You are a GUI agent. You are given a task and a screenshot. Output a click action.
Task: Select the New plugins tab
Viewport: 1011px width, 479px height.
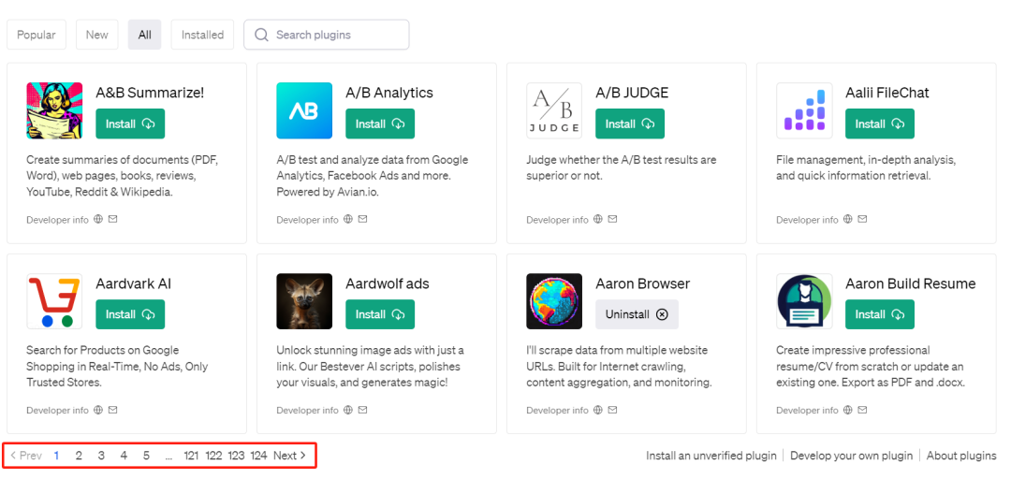click(x=96, y=35)
